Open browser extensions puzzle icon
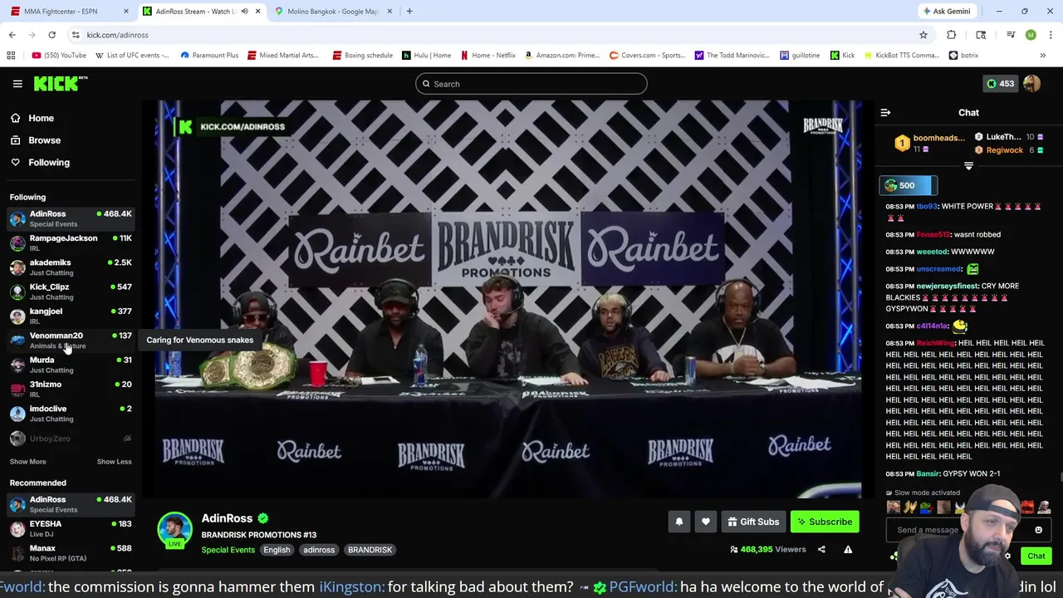1063x598 pixels. tap(951, 35)
